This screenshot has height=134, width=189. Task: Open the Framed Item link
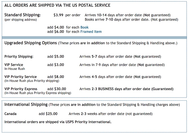pyautogui.click(x=91, y=31)
